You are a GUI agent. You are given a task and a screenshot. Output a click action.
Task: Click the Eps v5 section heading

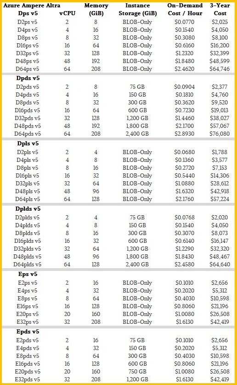(x=28, y=274)
